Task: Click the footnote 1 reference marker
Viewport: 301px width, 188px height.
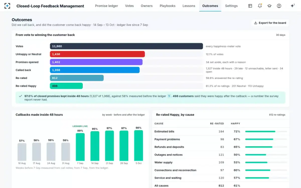Action: (x=169, y=96)
